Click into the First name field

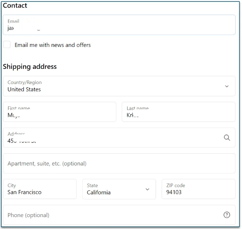click(60, 112)
